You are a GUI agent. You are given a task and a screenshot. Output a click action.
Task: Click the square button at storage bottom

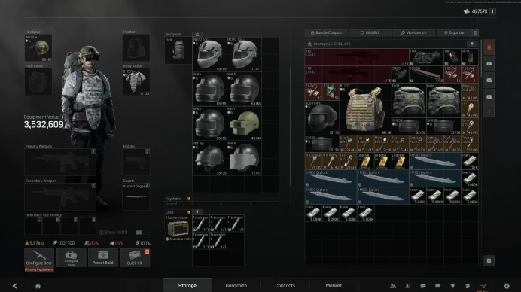click(489, 261)
